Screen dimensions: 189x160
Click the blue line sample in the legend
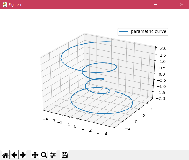tap(124, 32)
